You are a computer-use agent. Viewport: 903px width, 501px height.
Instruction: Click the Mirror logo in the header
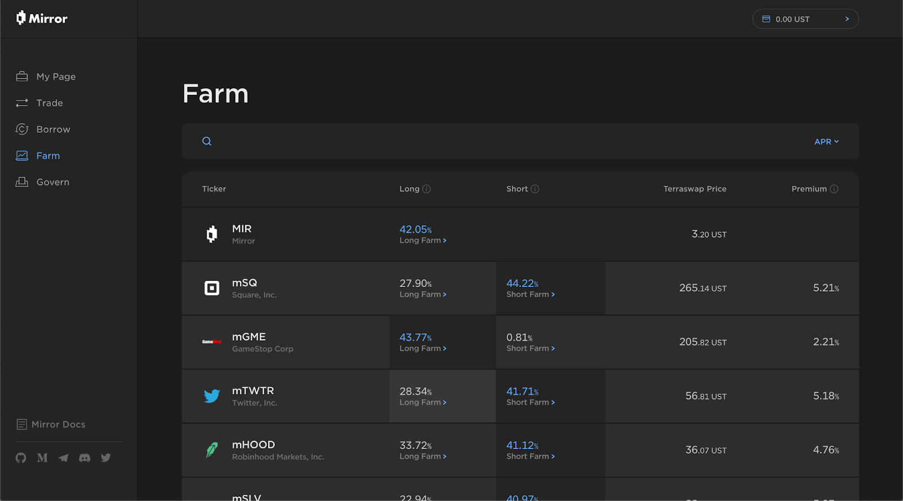(x=42, y=19)
